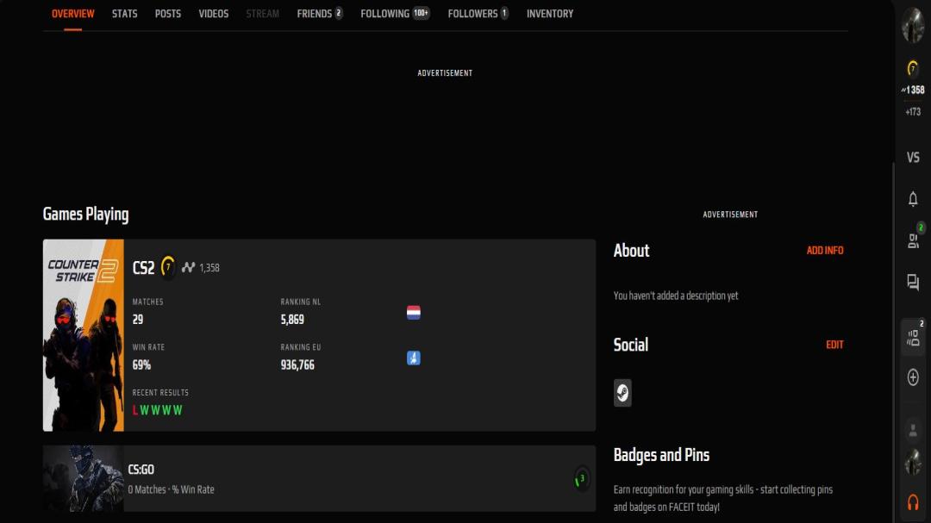Click the orange headset support icon
The image size is (931, 523).
[x=913, y=502]
